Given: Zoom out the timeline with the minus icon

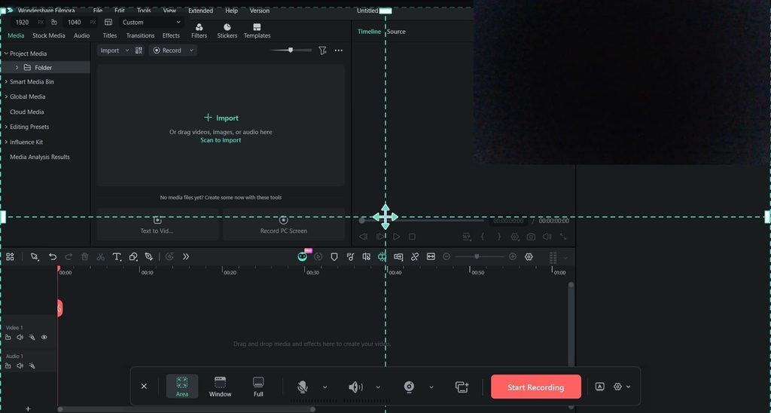Looking at the screenshot, I should pos(446,256).
